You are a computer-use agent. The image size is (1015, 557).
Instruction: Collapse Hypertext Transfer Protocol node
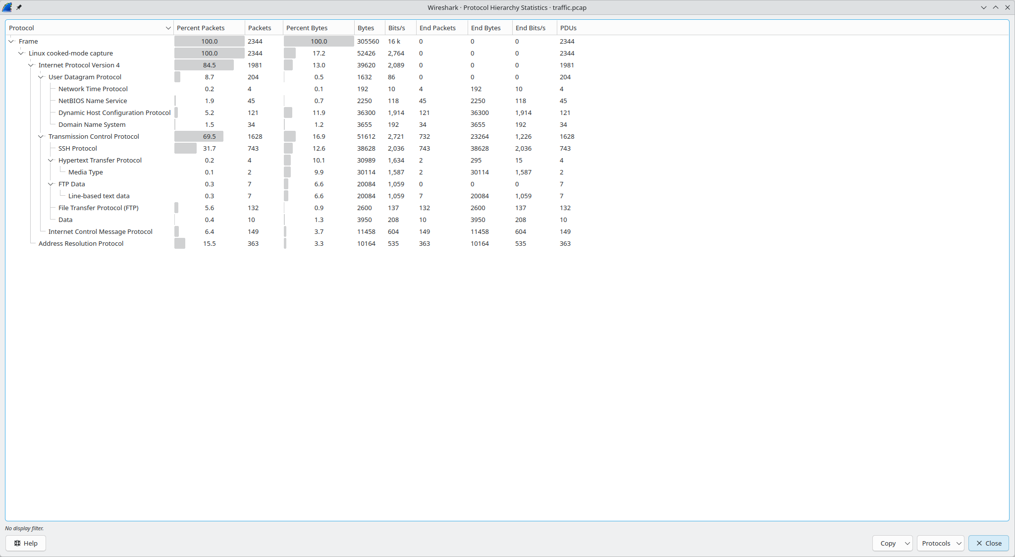click(x=51, y=160)
